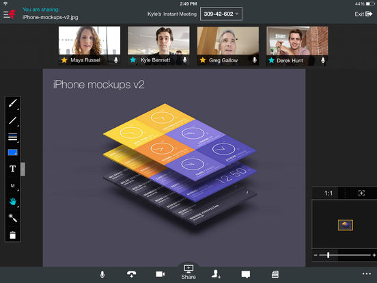This screenshot has height=283, width=377.
Task: Select the Text annotation tool
Action: tap(12, 169)
